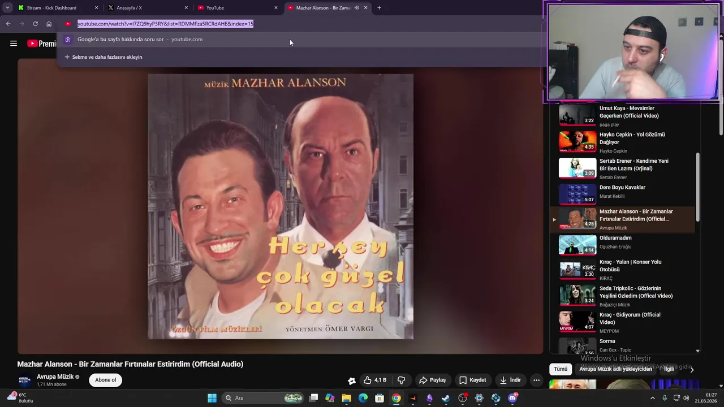724x407 pixels.
Task: Open the weather widget showing 6°C Bulutlu
Action: [20, 398]
